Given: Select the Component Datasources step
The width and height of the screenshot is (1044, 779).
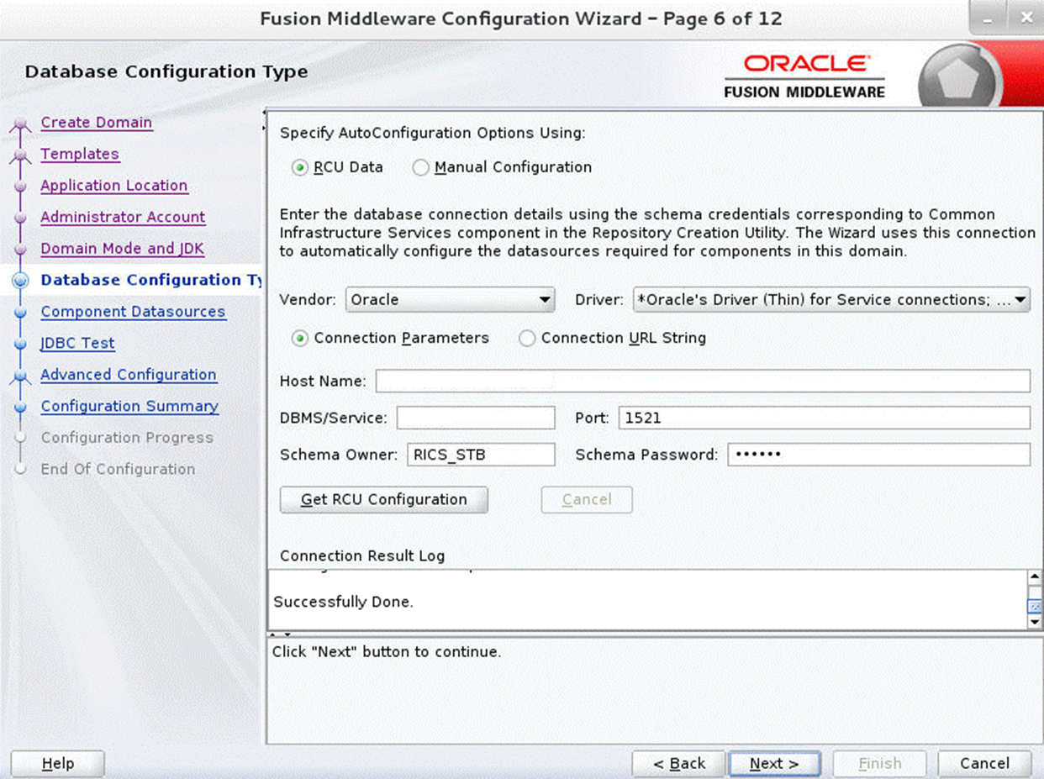Looking at the screenshot, I should tap(133, 311).
